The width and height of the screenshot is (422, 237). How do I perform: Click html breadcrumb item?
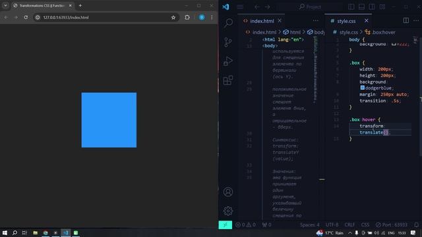(291, 32)
